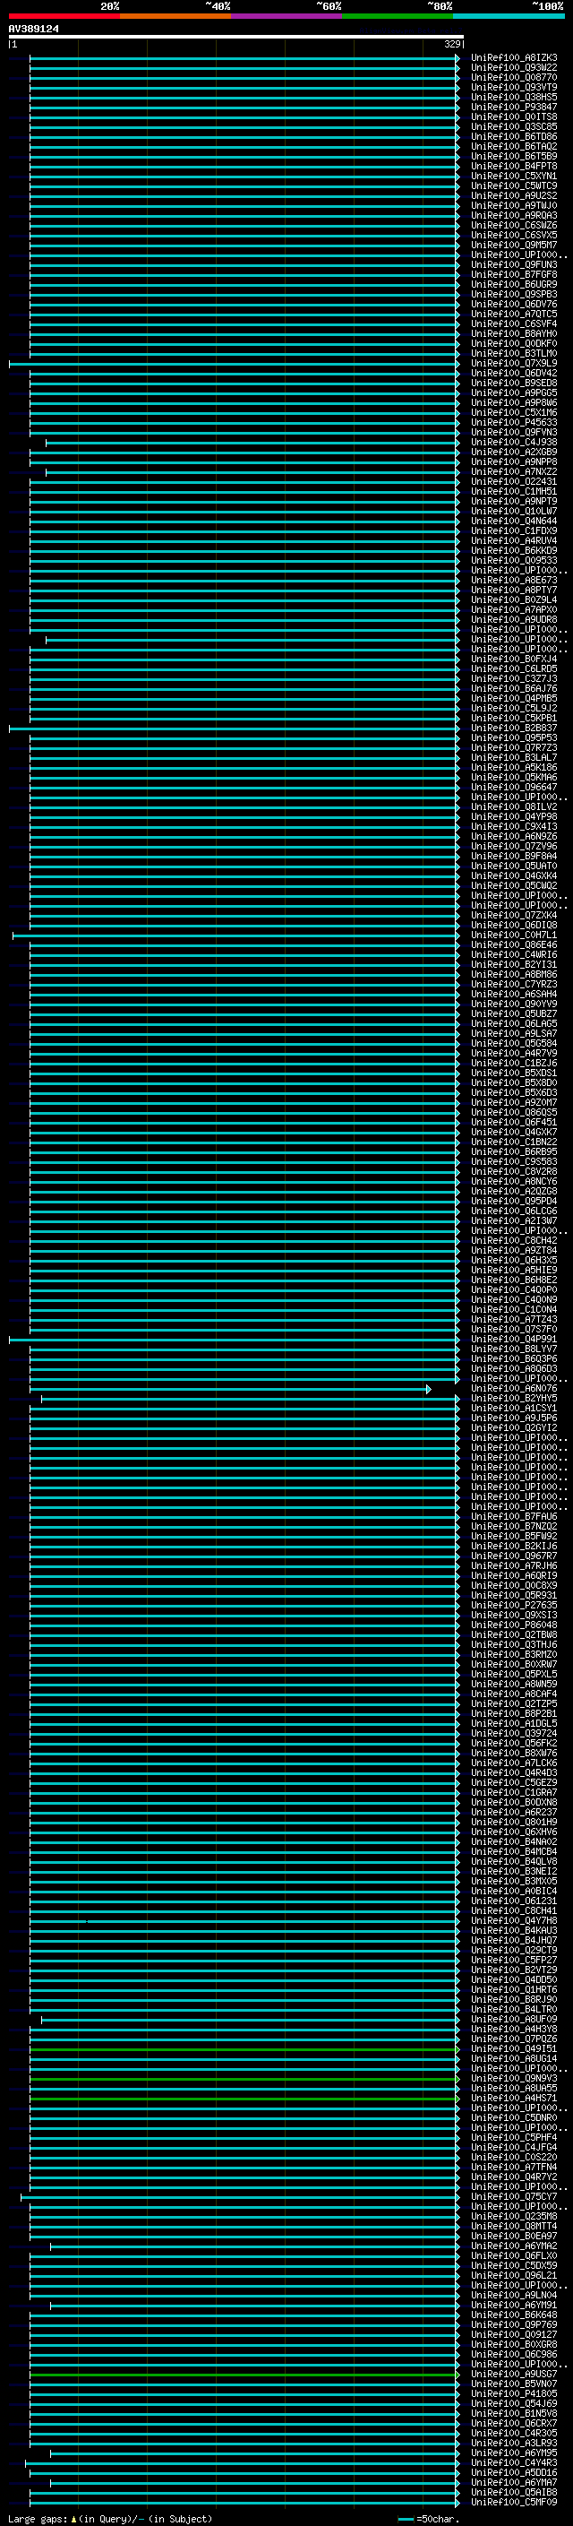Click the UniRef100_B8AYH0 entry
Image resolution: width=573 pixels, height=2526 pixels.
tap(513, 333)
